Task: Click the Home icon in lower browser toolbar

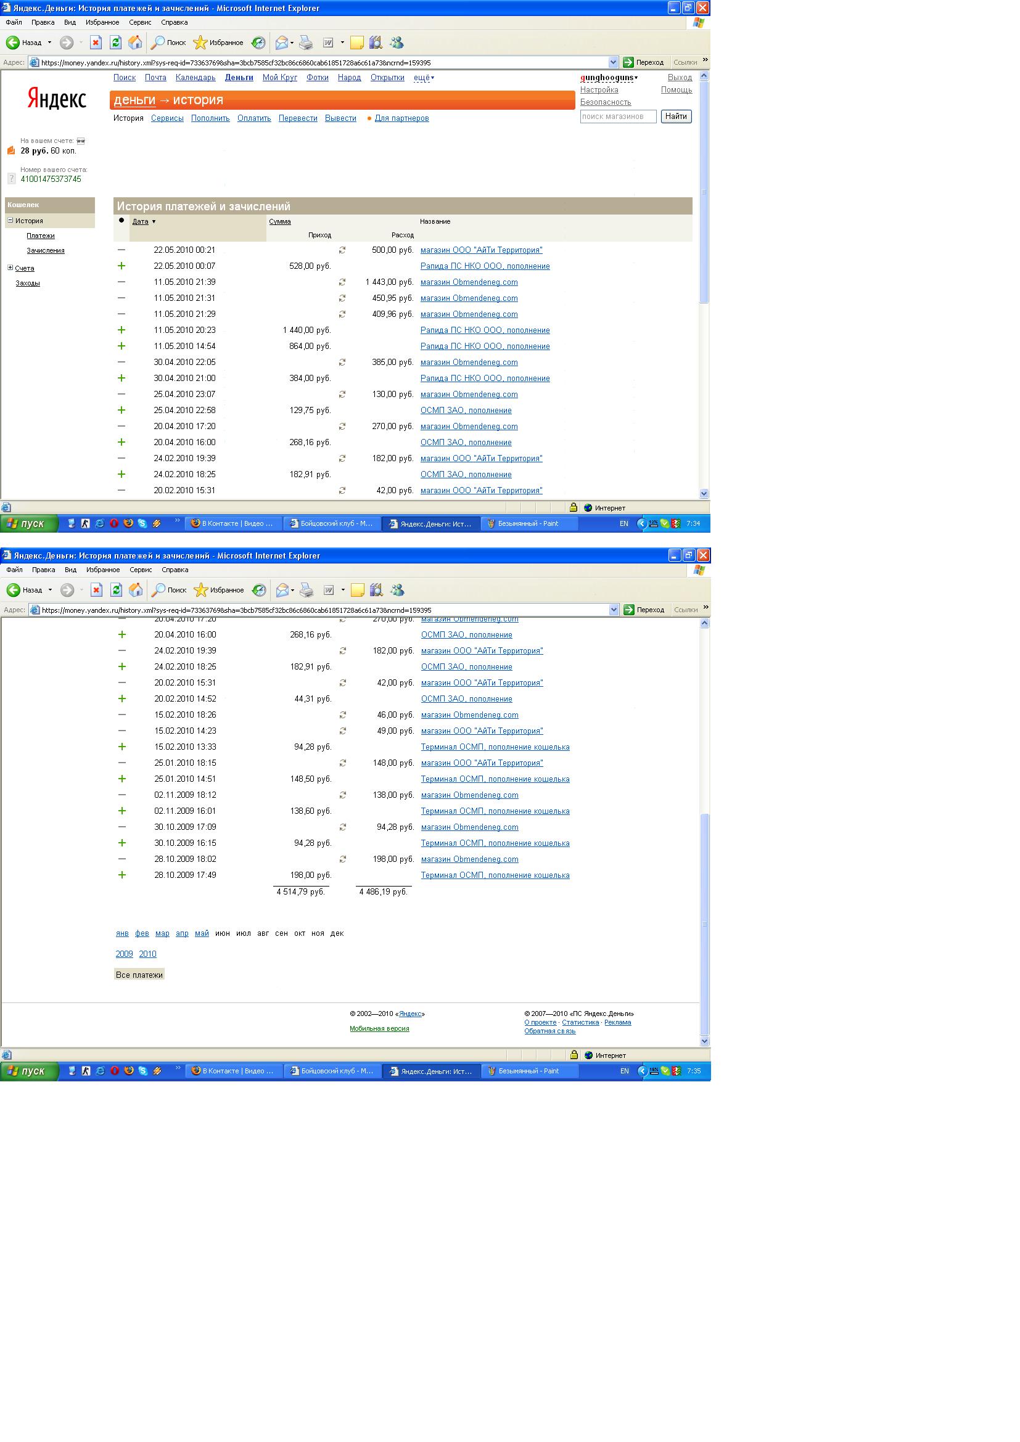Action: point(136,591)
